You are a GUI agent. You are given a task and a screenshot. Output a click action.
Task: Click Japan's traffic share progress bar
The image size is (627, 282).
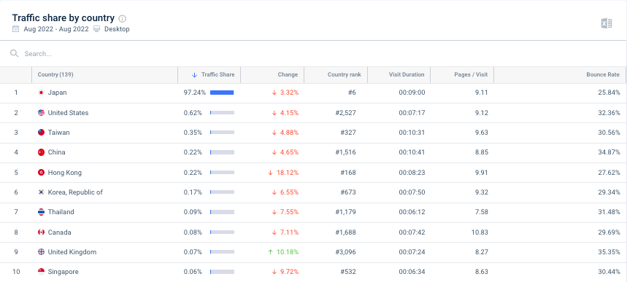click(222, 93)
